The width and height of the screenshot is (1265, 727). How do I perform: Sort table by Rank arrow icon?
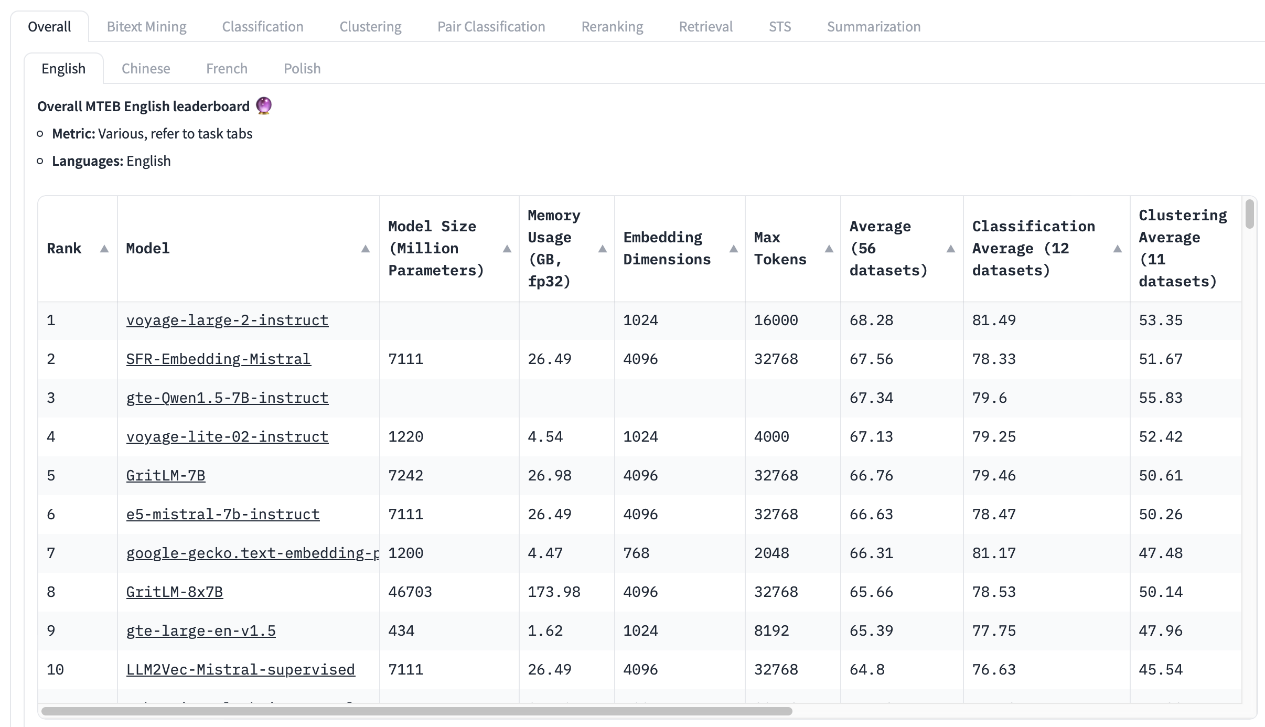(104, 249)
